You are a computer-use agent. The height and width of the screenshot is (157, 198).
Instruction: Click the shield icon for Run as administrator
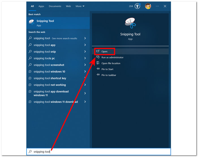coord(98,57)
